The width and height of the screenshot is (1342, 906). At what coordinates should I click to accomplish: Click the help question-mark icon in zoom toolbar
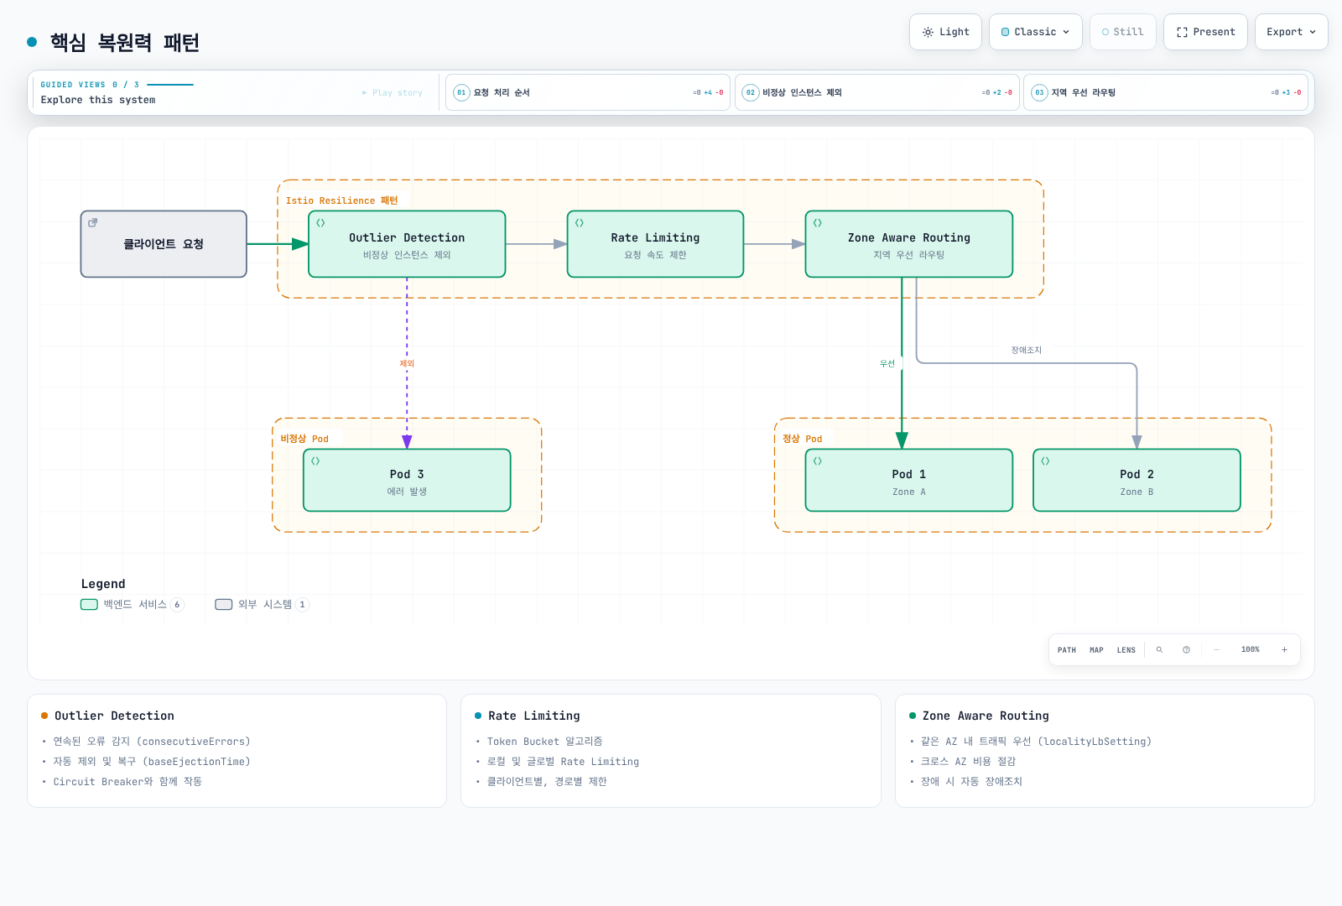(1186, 650)
